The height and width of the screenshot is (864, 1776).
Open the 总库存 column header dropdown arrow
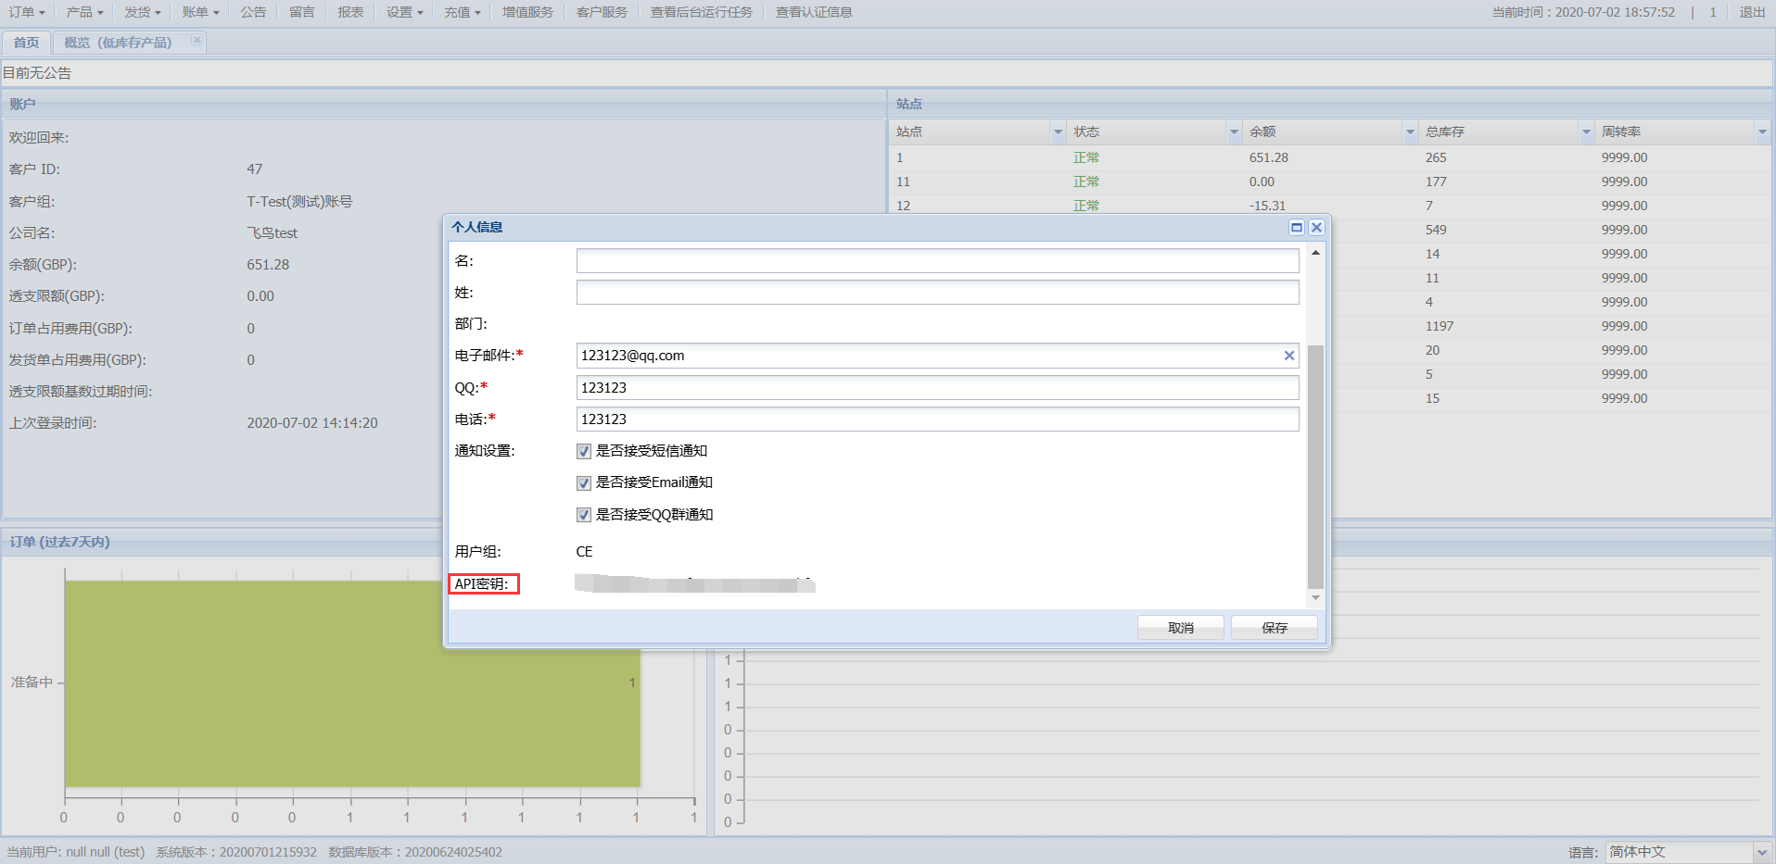(x=1586, y=132)
